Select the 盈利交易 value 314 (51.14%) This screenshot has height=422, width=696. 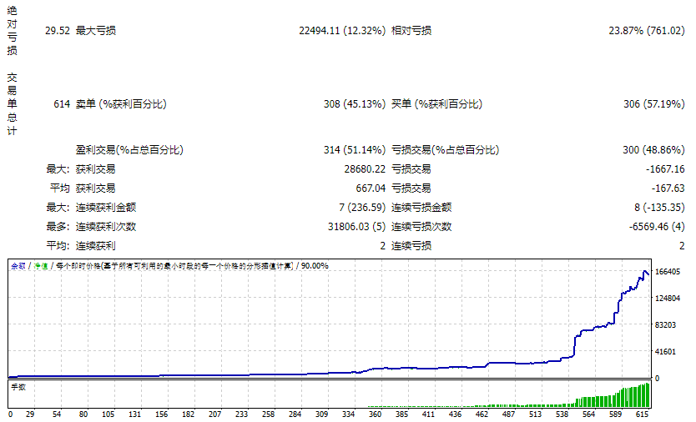[x=354, y=150]
